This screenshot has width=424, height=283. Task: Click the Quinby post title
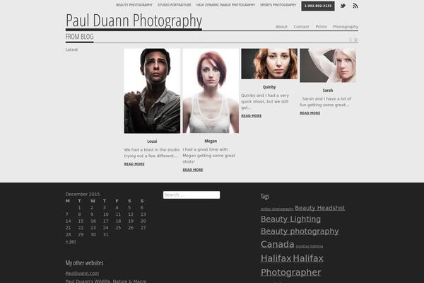[269, 87]
